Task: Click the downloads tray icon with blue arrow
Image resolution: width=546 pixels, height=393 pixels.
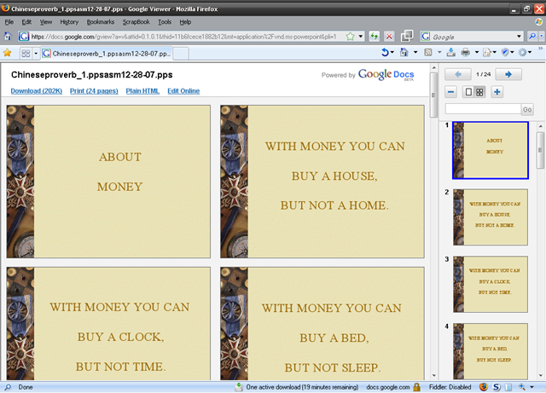Action: coord(451,53)
